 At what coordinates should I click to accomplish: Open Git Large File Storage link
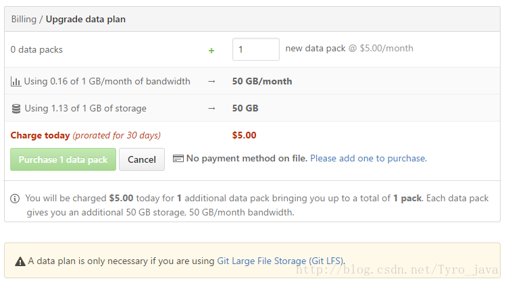pyautogui.click(x=280, y=261)
